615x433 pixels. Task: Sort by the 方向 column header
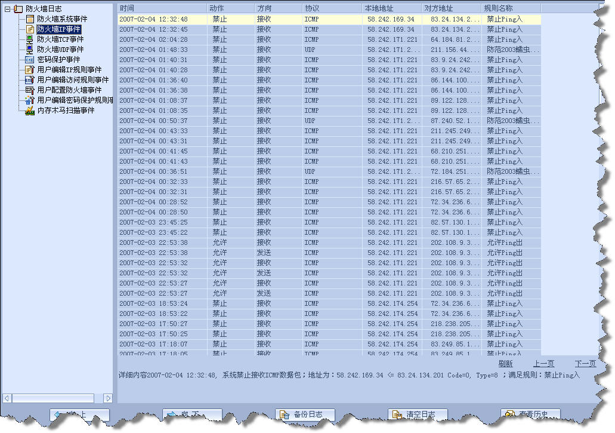pos(279,8)
